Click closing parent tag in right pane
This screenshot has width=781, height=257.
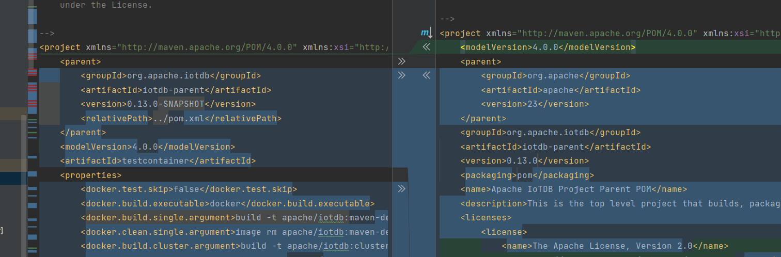(483, 118)
